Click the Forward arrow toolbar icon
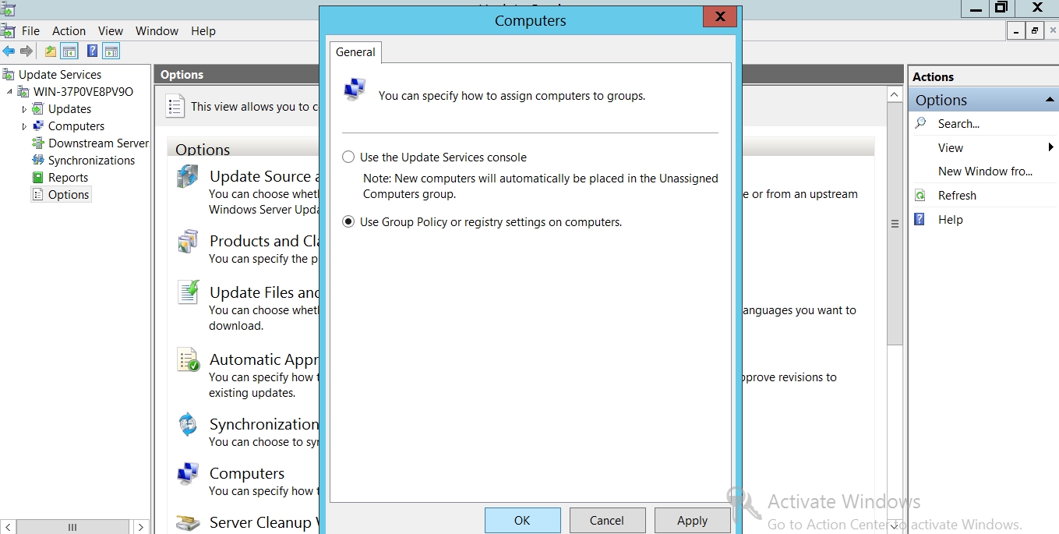 pyautogui.click(x=26, y=51)
